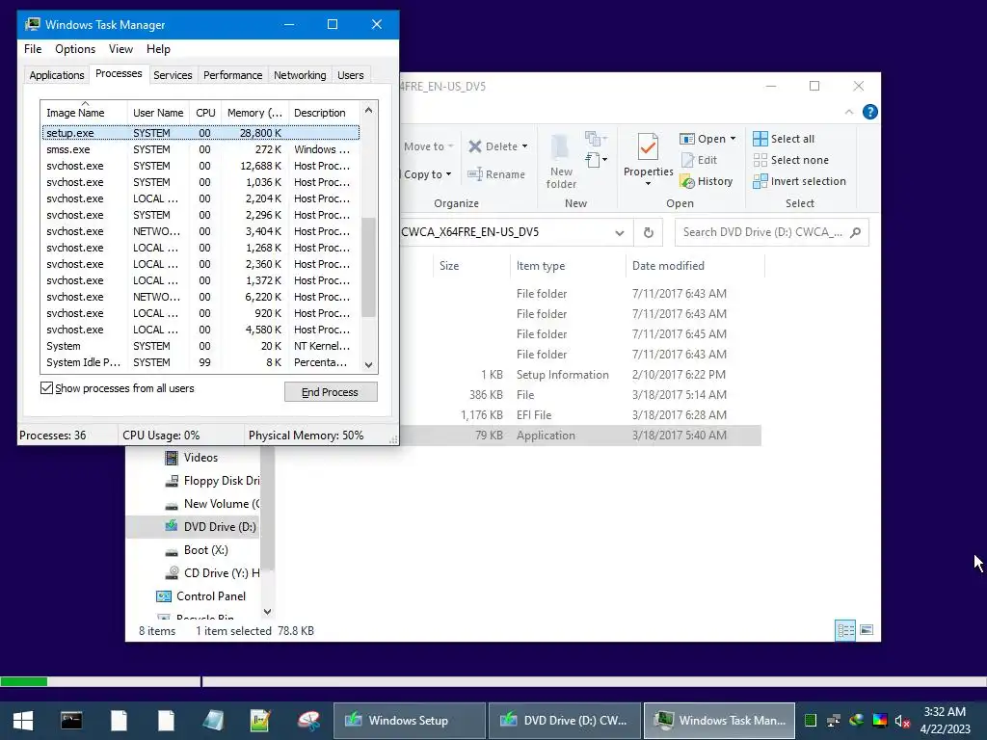The height and width of the screenshot is (740, 987).
Task: Switch to the Users tab
Action: click(x=350, y=75)
